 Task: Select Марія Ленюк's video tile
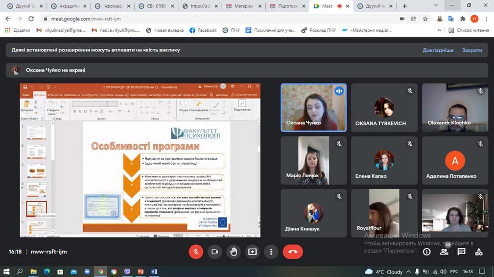[x=313, y=160]
